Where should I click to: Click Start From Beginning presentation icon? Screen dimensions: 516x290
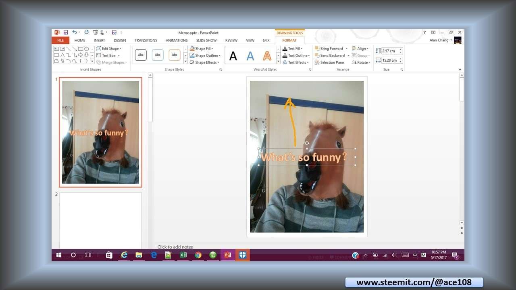[x=96, y=33]
